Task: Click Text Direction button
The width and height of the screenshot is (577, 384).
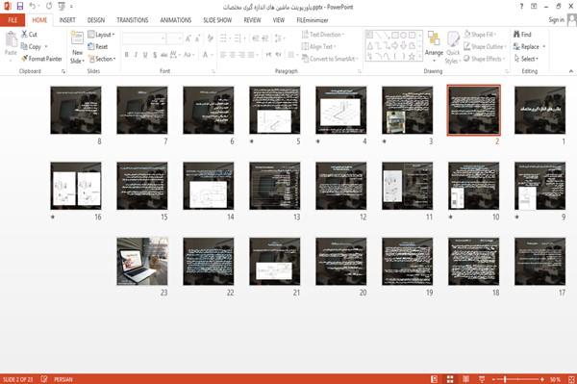Action: pos(323,35)
